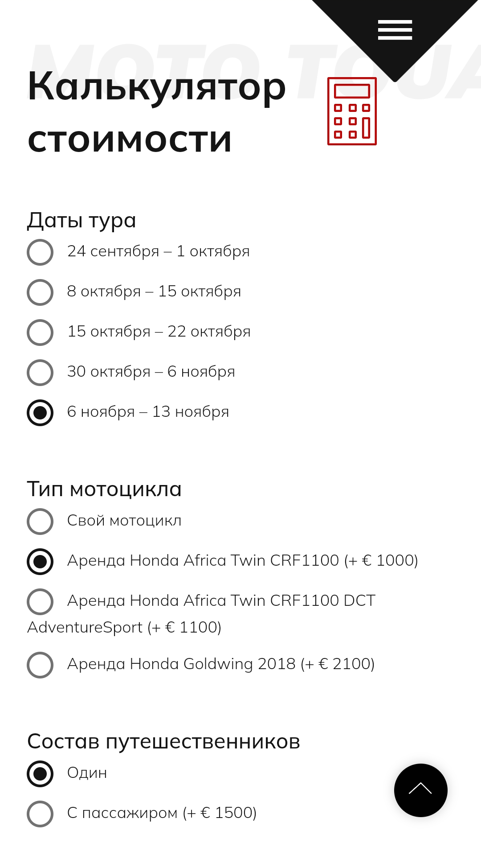481x855 pixels.
Task: Click the Состав путешественников section label
Action: pyautogui.click(x=163, y=742)
